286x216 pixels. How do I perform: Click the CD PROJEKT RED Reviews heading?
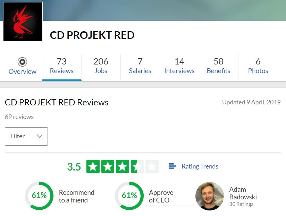(57, 102)
